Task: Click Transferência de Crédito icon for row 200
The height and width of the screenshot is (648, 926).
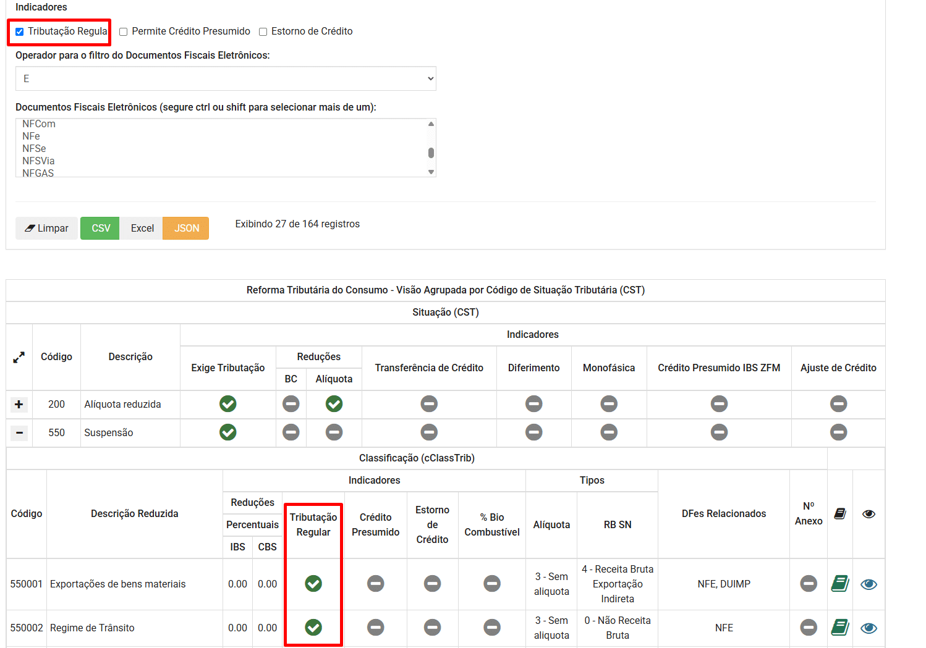Action: coord(429,404)
